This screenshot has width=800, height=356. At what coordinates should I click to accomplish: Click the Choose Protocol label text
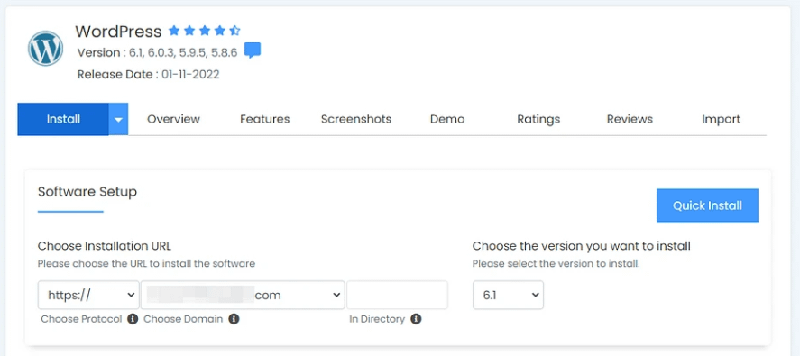pyautogui.click(x=82, y=319)
